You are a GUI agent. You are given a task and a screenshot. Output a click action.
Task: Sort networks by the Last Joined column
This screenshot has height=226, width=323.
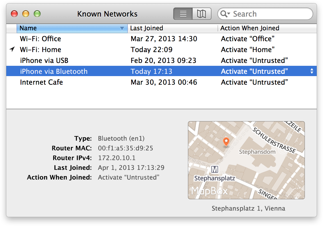(146, 28)
